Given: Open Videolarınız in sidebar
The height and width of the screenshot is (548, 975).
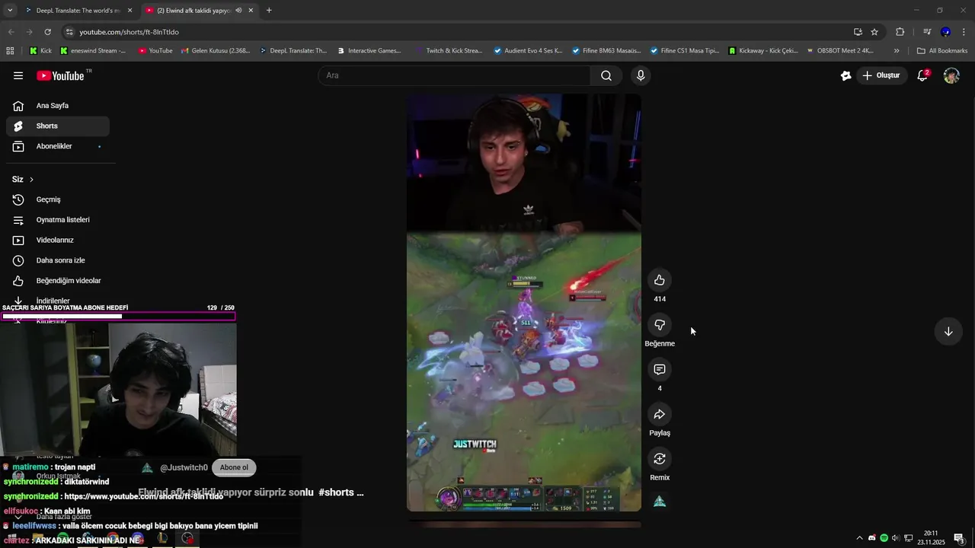Looking at the screenshot, I should pos(58,241).
